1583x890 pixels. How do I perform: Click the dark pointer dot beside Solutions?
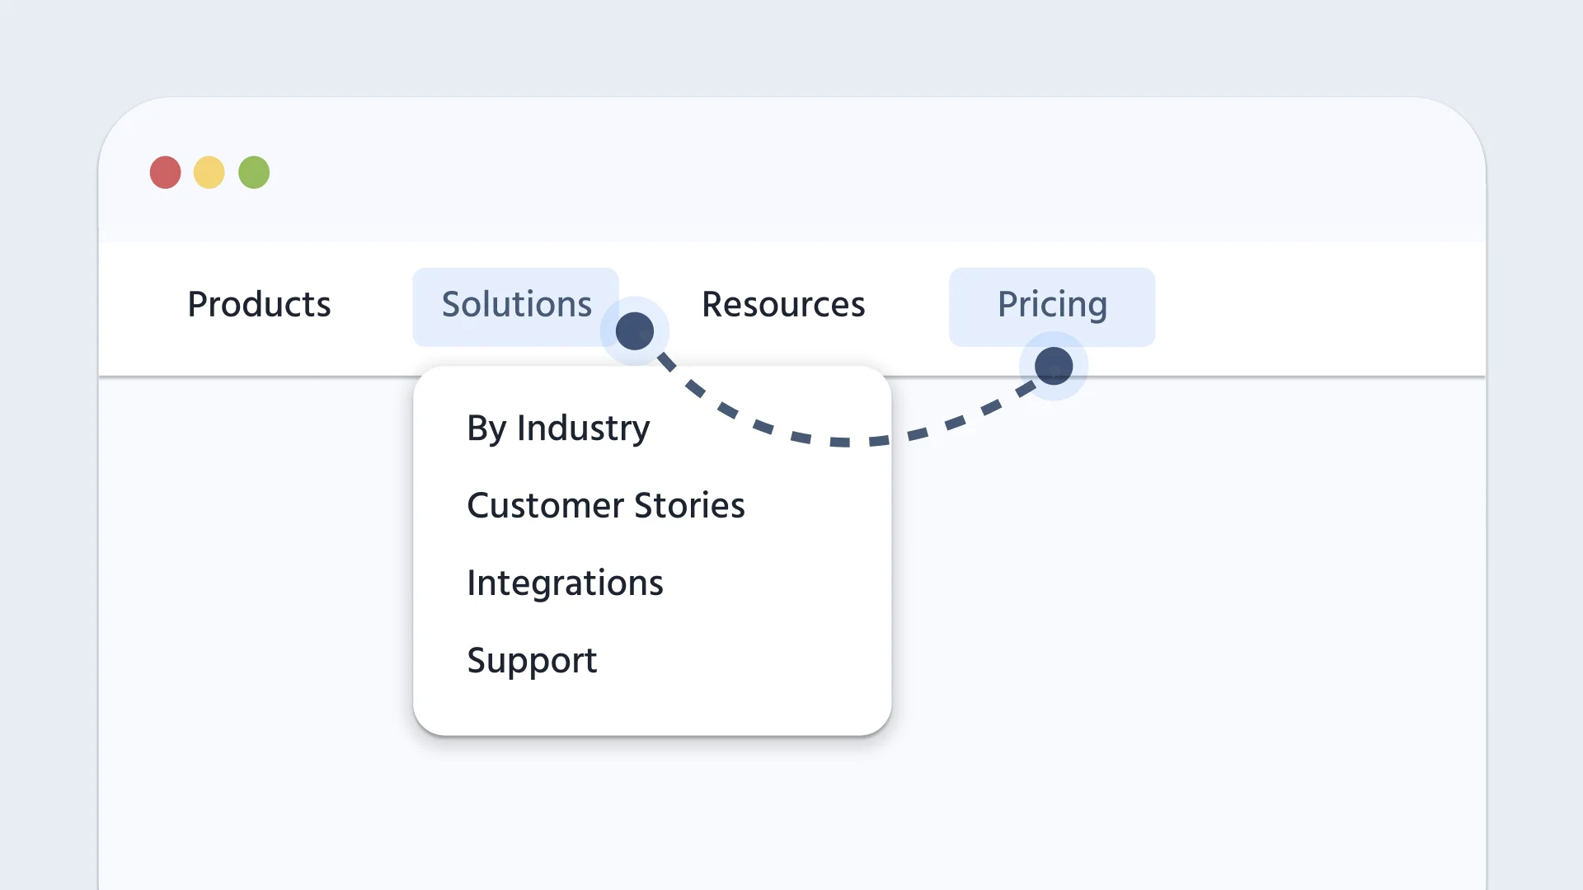pos(635,331)
